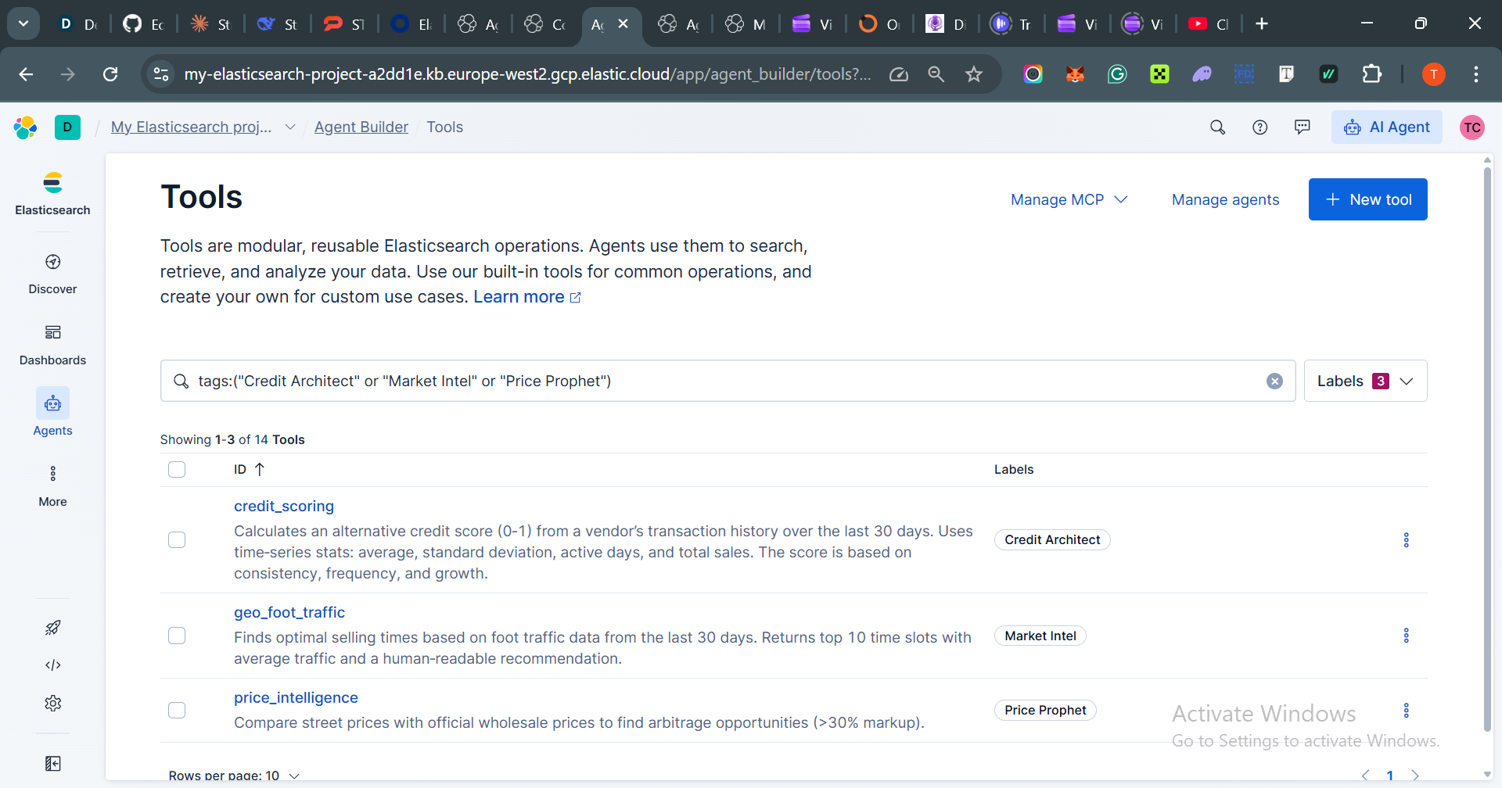This screenshot has width=1502, height=788.
Task: Check the credit_scoring row checkbox
Action: point(177,540)
